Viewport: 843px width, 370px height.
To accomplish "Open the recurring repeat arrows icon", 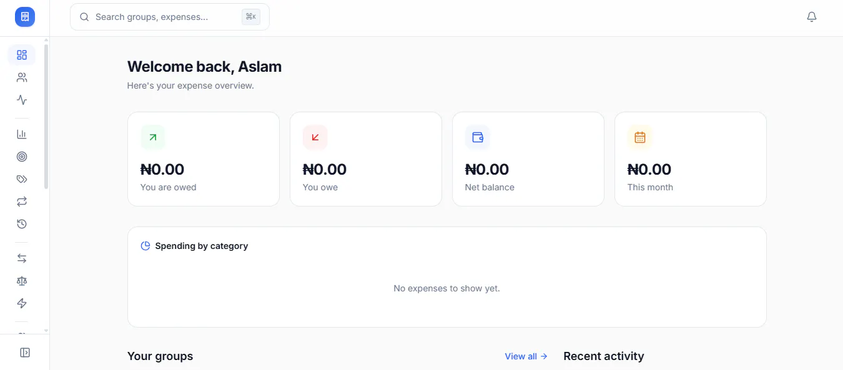I will 22,202.
